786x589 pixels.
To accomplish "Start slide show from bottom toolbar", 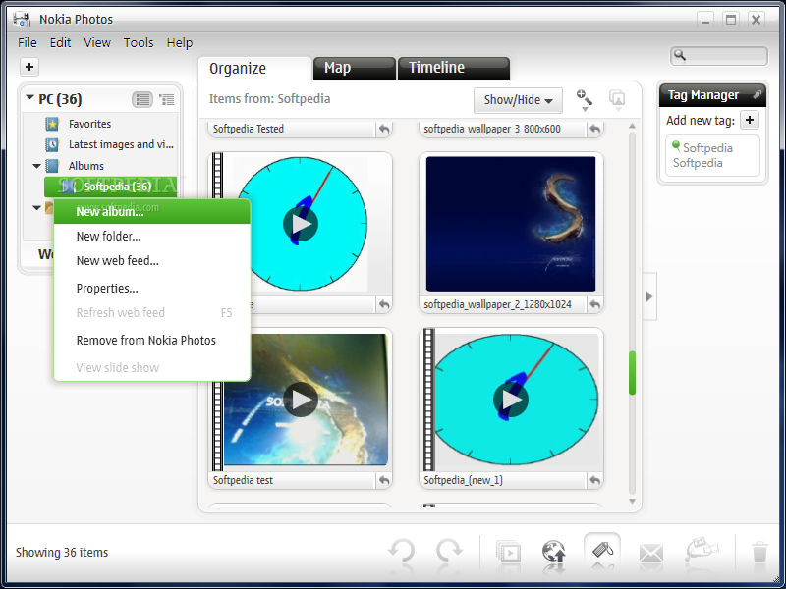I will (x=508, y=553).
